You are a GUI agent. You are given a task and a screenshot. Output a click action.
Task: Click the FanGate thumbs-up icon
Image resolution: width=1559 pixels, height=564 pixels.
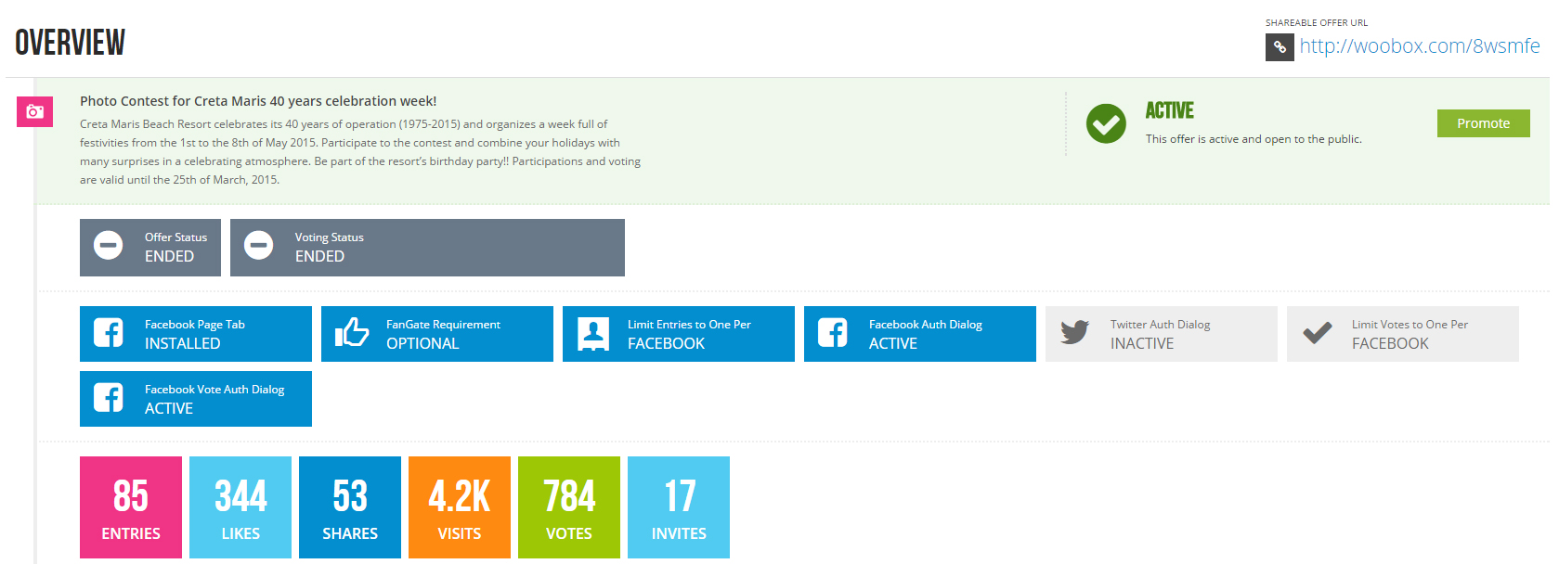click(x=352, y=333)
